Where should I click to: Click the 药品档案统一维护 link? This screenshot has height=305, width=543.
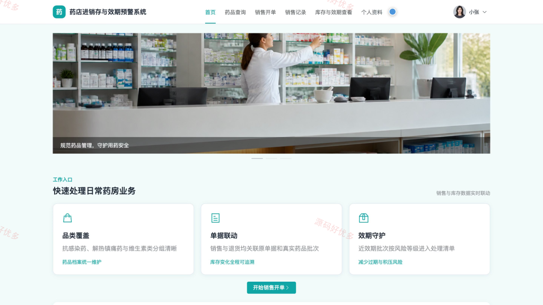tap(82, 262)
